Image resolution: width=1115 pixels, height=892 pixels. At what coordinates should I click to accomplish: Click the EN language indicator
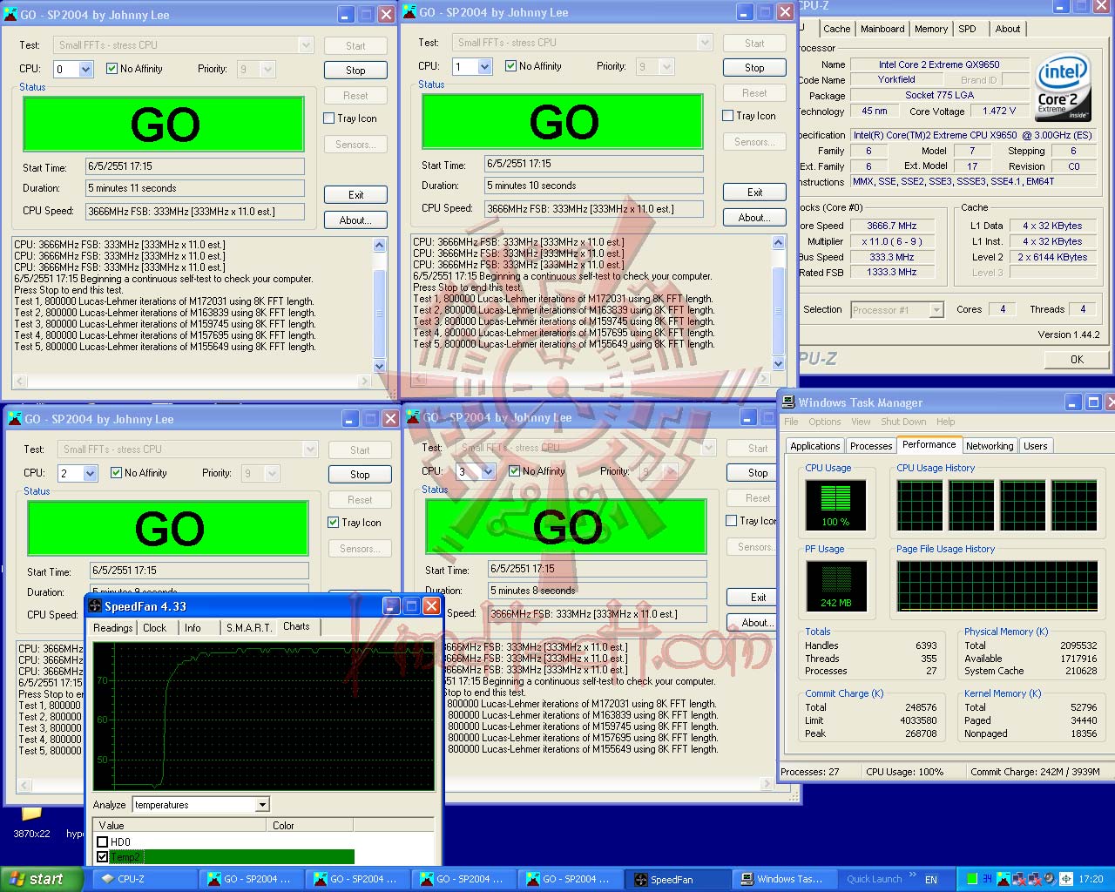(x=931, y=880)
